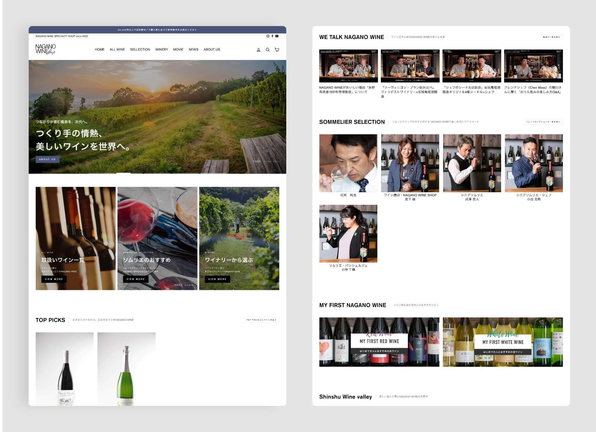Open sommelier 小出 克典 photo

[534, 163]
